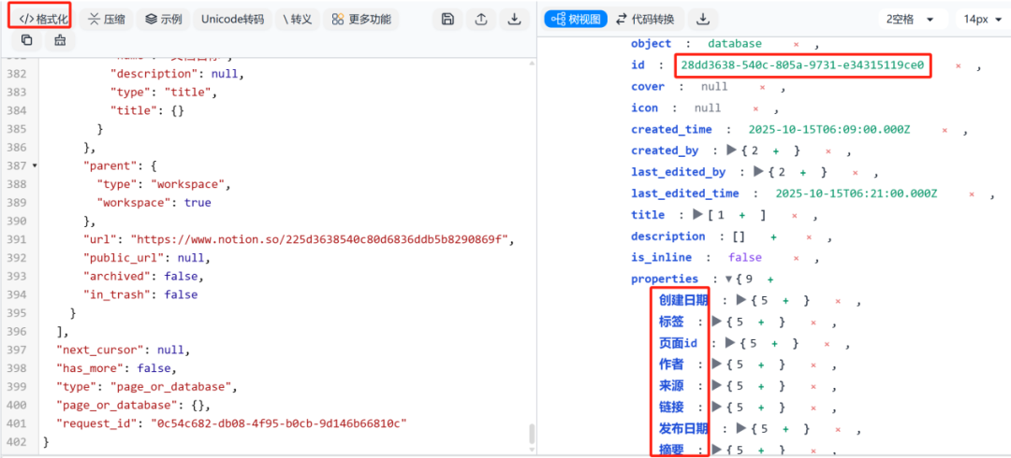Click the 格式化 format button
The height and width of the screenshot is (458, 1011).
point(43,19)
